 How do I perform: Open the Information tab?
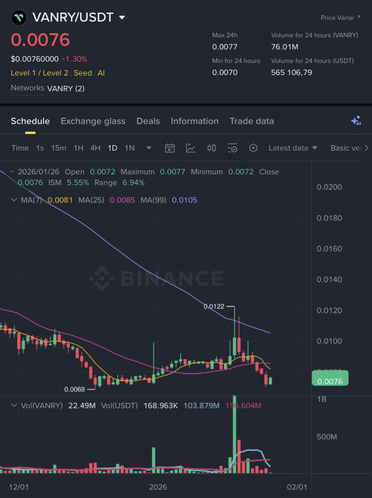pos(195,121)
